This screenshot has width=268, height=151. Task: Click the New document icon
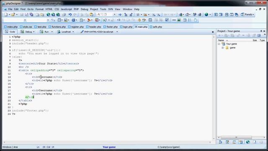click(6, 15)
